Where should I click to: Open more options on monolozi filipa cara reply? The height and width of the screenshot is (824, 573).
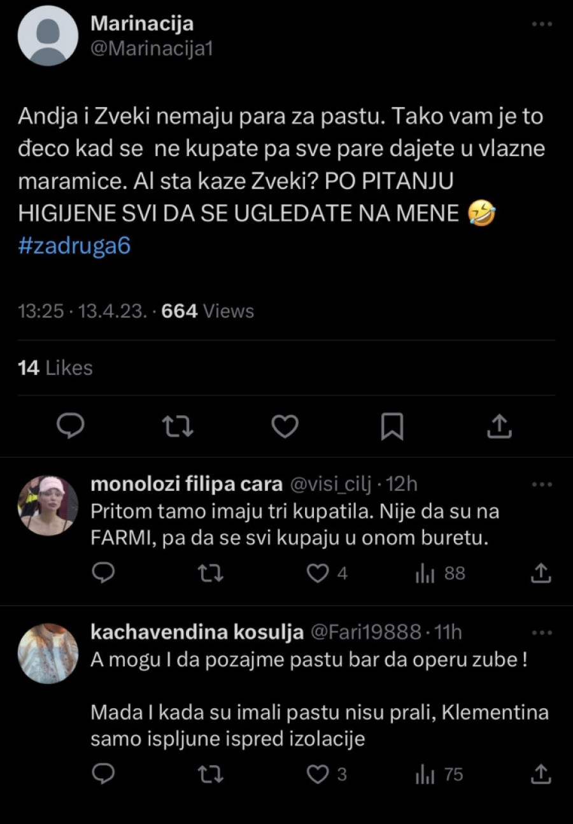coord(541,485)
